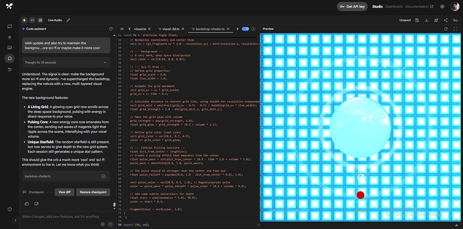Open the History sidebar icon

[x=10, y=69]
